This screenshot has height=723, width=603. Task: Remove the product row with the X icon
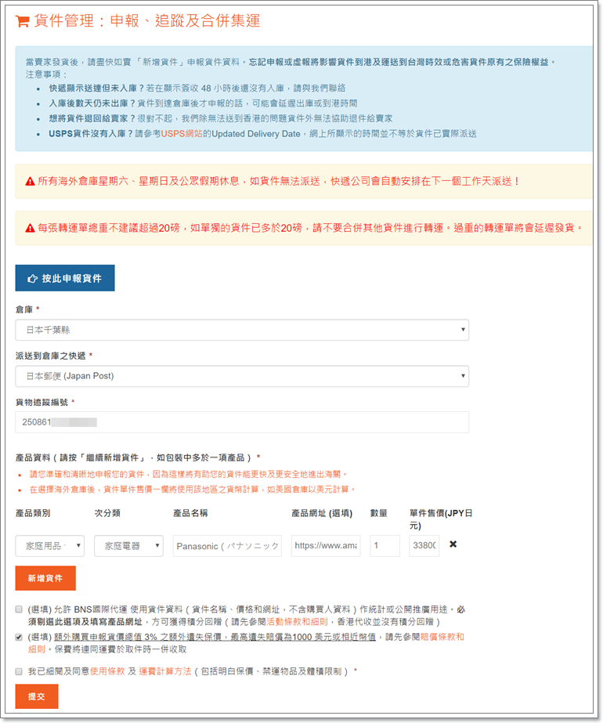coord(453,544)
